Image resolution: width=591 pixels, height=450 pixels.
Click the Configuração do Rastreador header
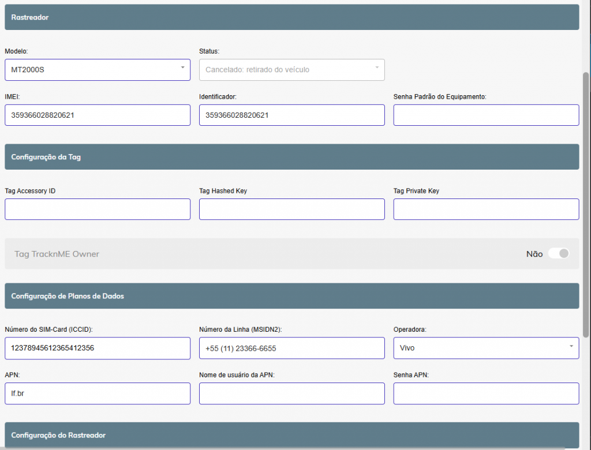(291, 435)
